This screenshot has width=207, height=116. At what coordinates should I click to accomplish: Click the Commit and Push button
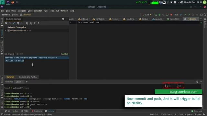[x=28, y=77]
